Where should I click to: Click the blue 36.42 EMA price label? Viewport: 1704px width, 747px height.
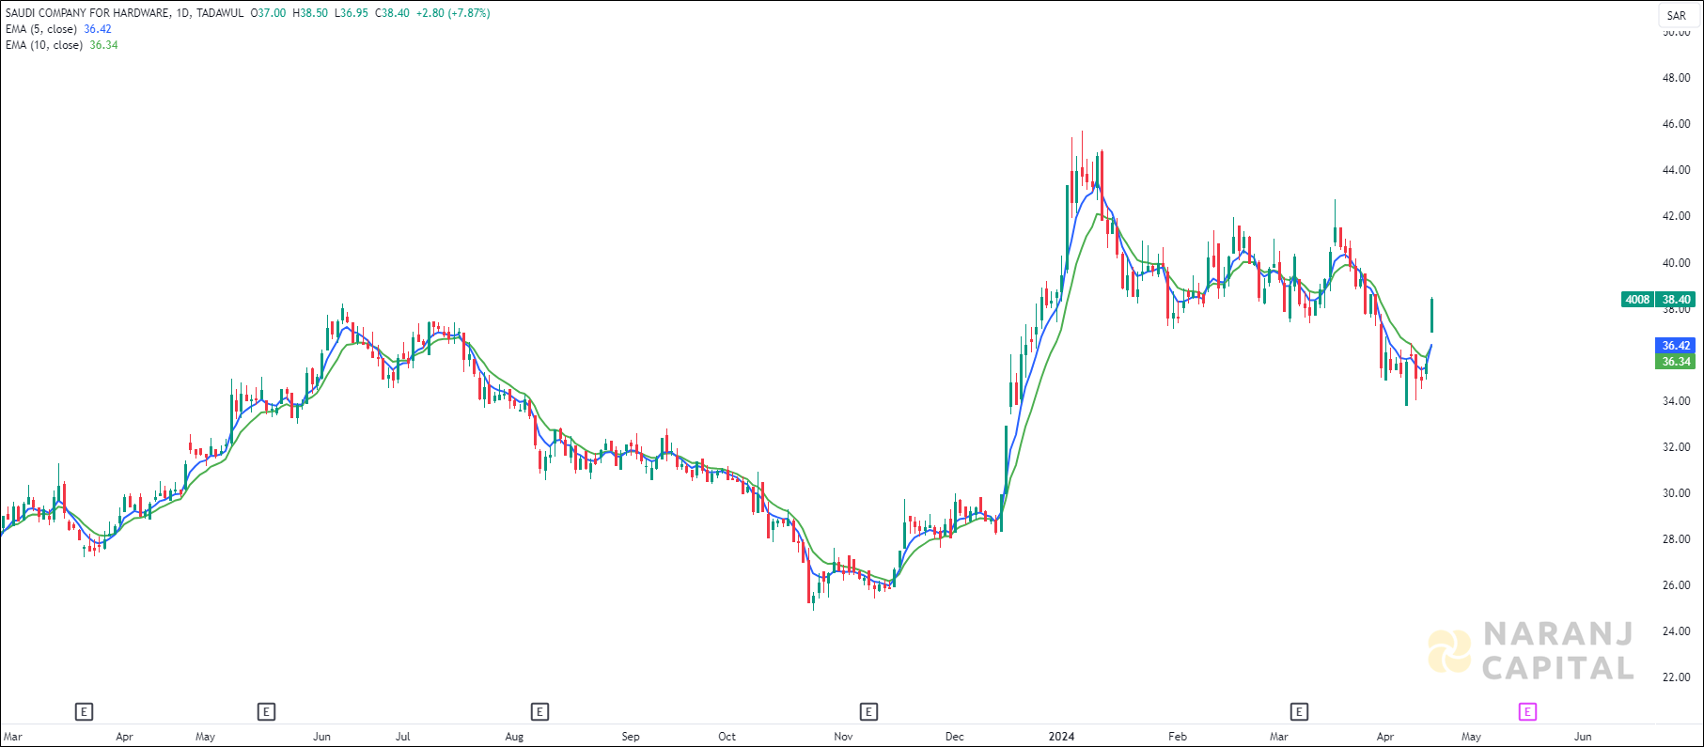coord(1676,346)
